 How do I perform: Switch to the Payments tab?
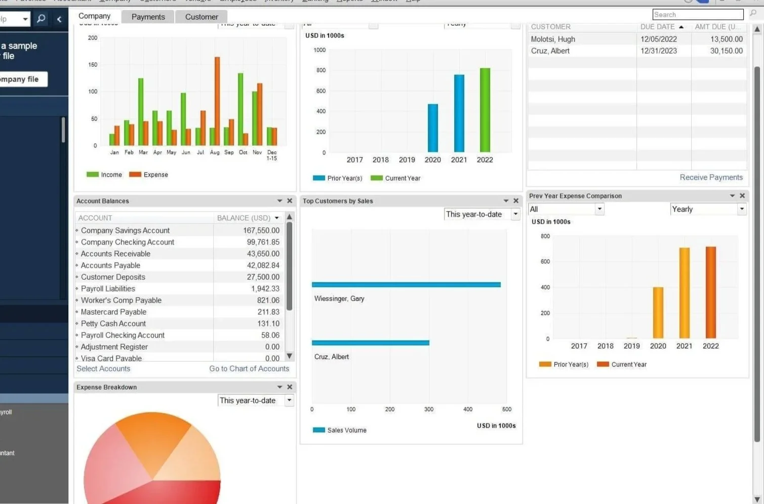coord(148,17)
